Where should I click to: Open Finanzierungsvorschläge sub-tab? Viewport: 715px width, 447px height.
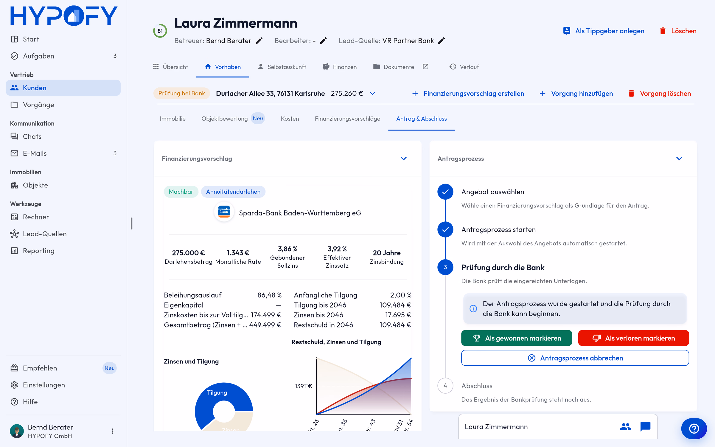coord(347,119)
